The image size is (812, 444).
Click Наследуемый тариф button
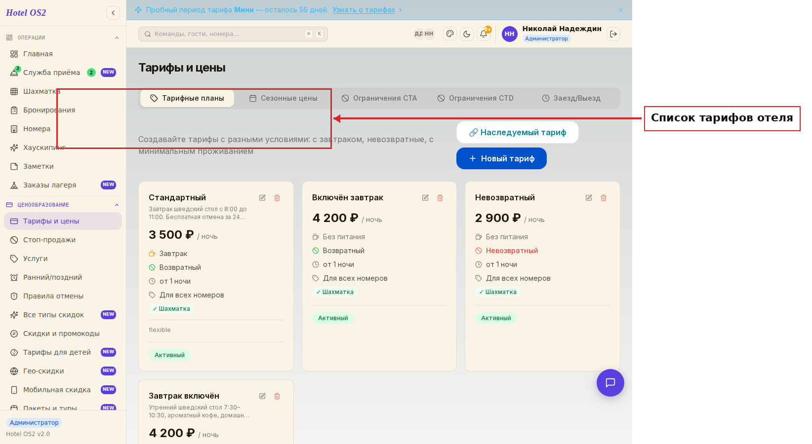518,132
